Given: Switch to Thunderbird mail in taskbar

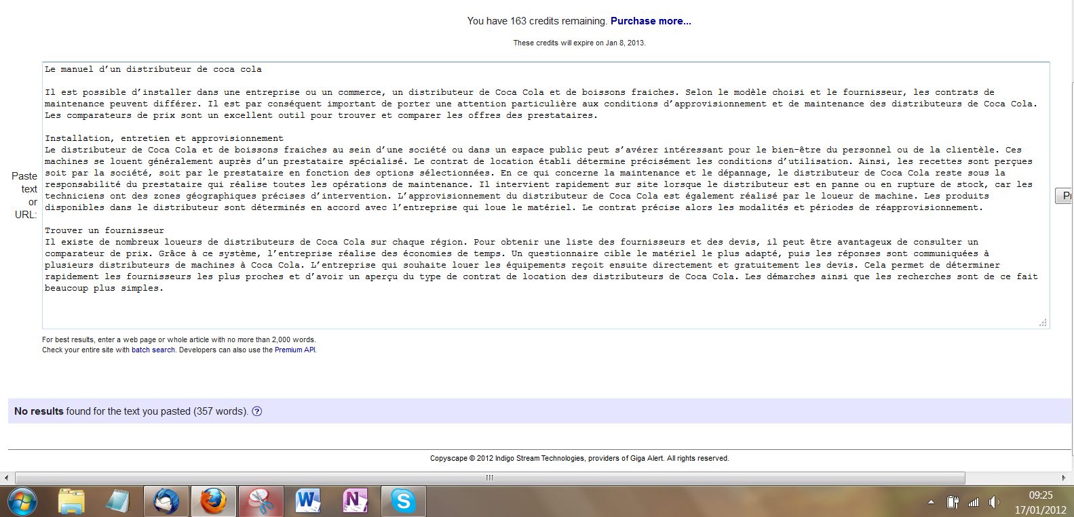Looking at the screenshot, I should pos(166,502).
